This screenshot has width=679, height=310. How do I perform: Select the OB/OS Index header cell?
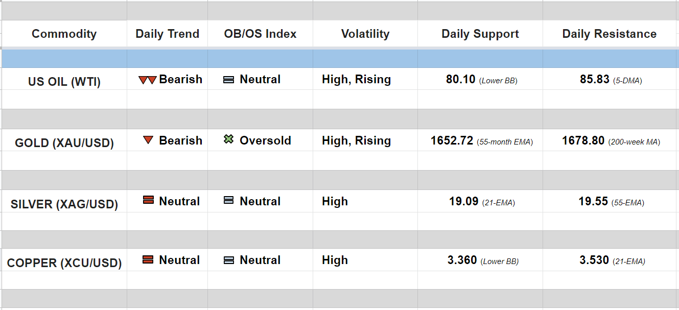(x=260, y=34)
